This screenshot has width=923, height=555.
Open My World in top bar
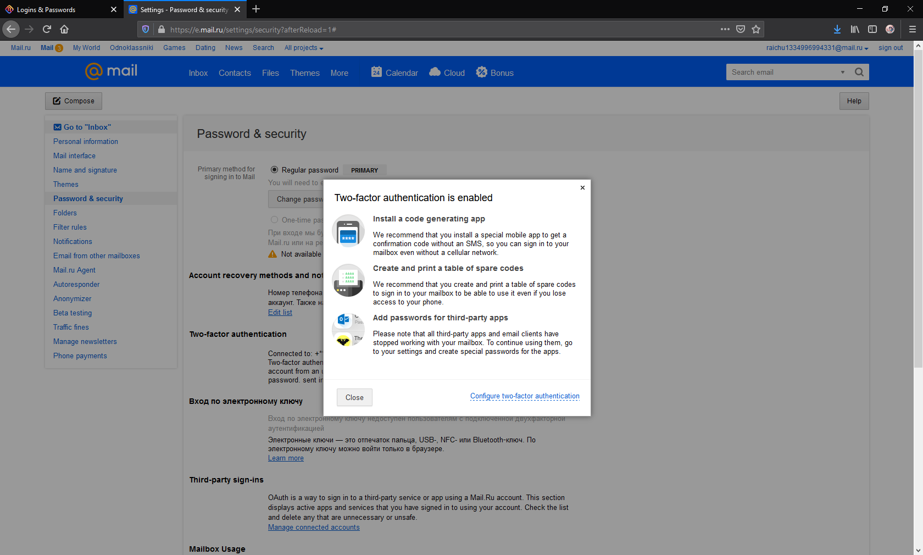pos(86,48)
